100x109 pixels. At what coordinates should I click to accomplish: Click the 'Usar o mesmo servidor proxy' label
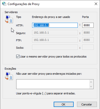[x=53, y=57]
